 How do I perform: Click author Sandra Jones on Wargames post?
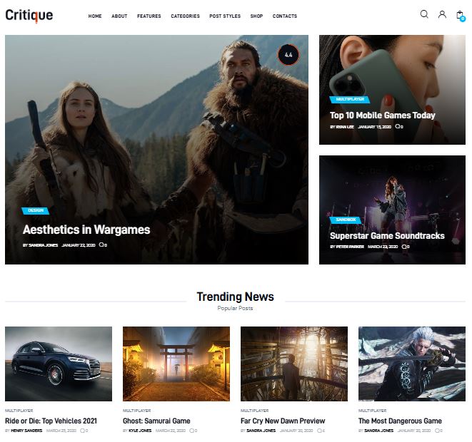click(43, 245)
